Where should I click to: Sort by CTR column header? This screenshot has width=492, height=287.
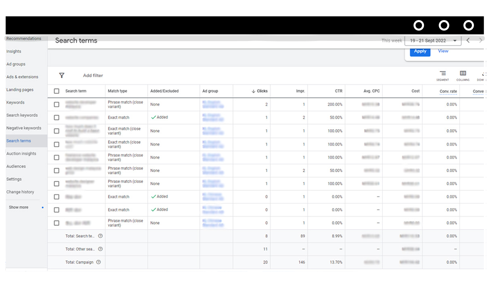(x=338, y=91)
